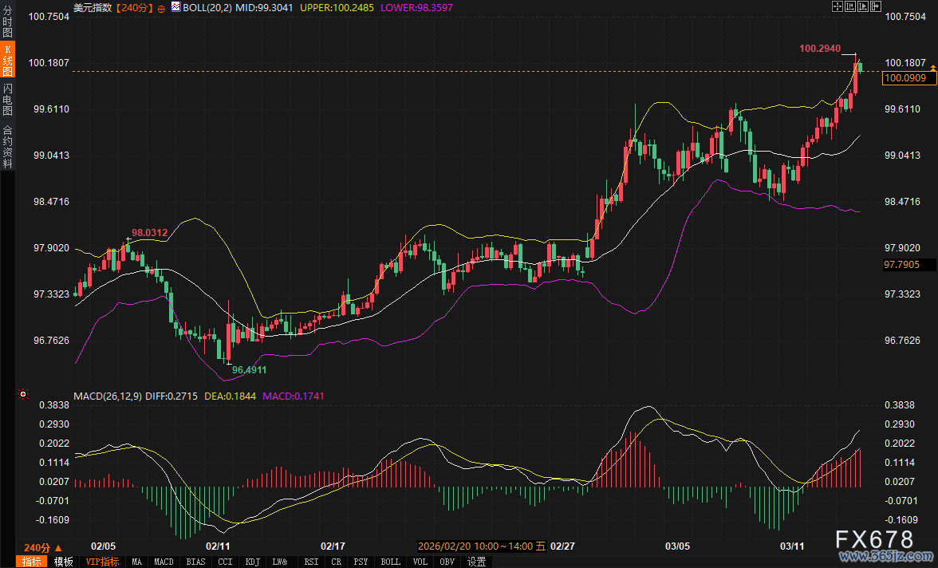Switch to 分时图 sidebar tab

coord(7,21)
